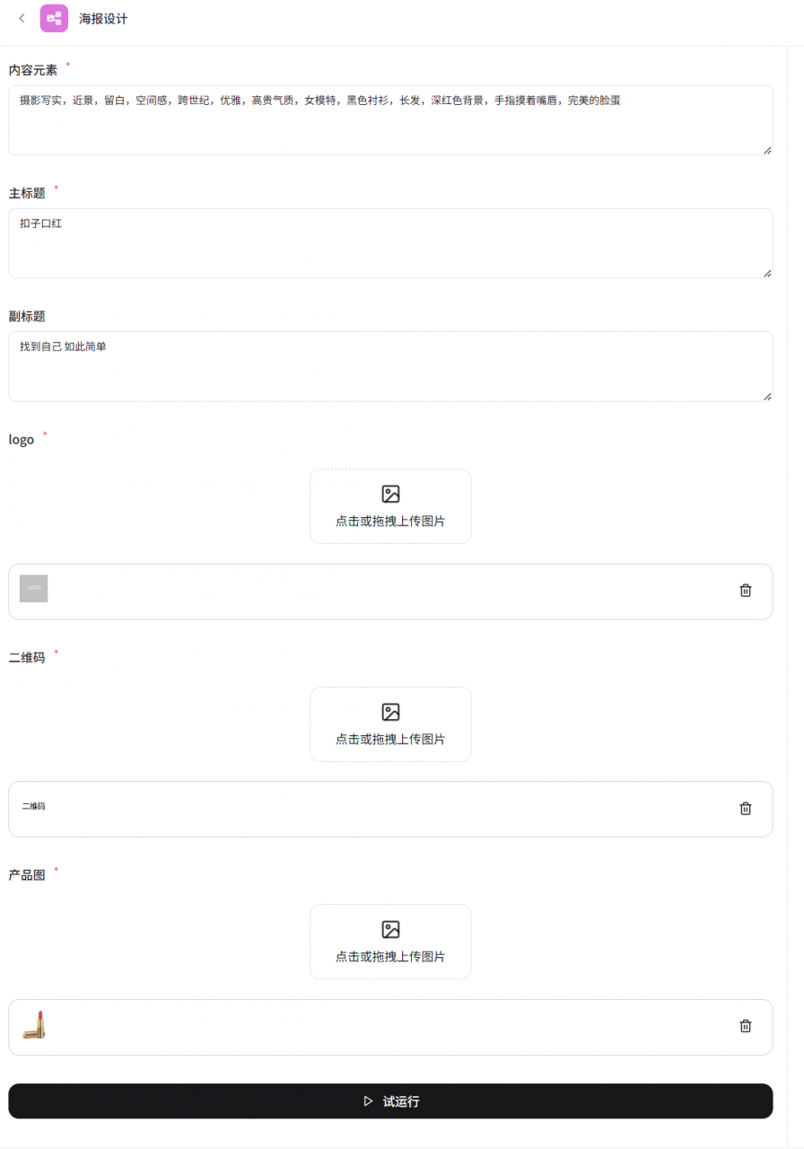Click the image icon in logo upload area
Image resolution: width=804 pixels, height=1149 pixels.
390,494
